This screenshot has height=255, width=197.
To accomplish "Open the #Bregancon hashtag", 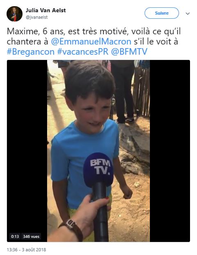I will [31, 52].
